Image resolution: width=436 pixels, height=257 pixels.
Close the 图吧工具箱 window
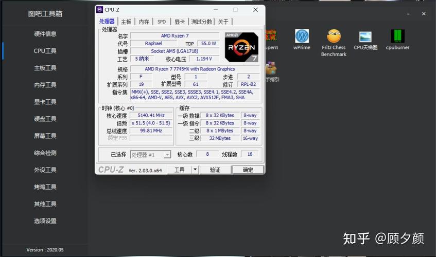(x=424, y=13)
